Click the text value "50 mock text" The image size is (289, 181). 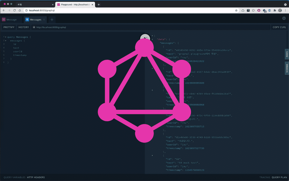click(x=188, y=163)
